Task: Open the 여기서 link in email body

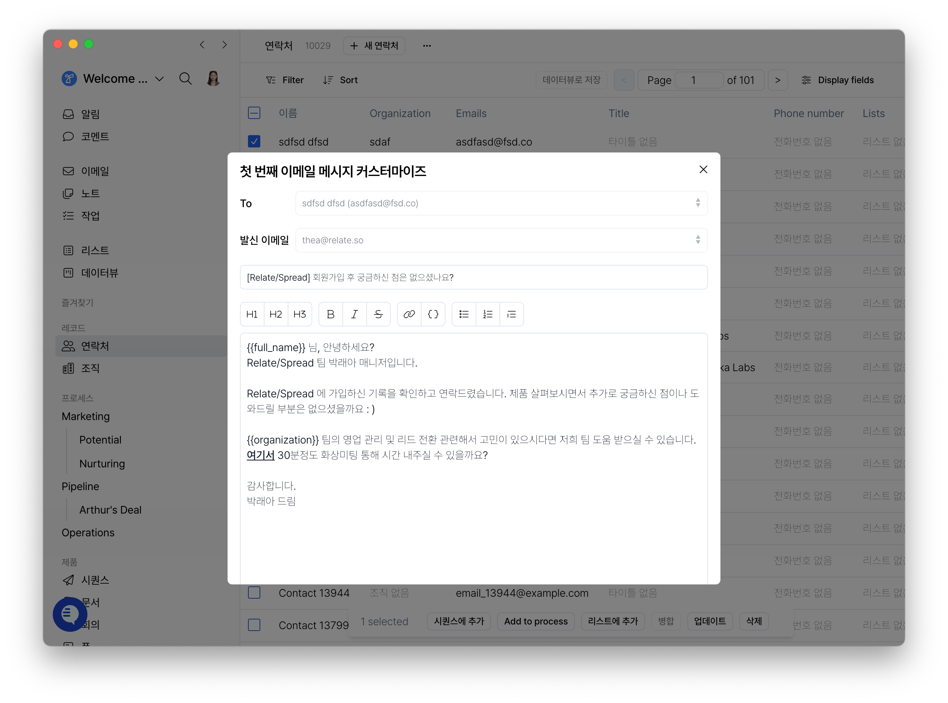Action: pos(260,455)
